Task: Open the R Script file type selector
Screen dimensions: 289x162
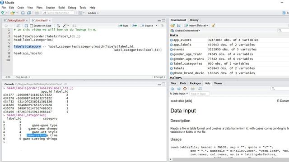Action: click(159, 77)
